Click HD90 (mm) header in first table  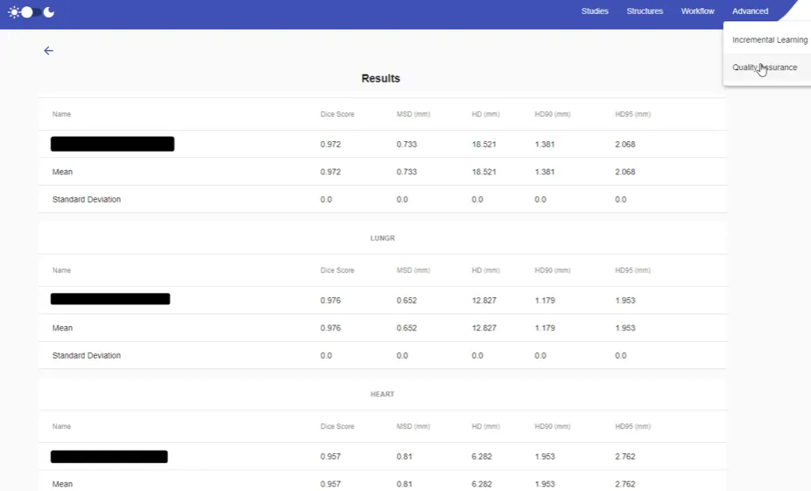click(553, 114)
